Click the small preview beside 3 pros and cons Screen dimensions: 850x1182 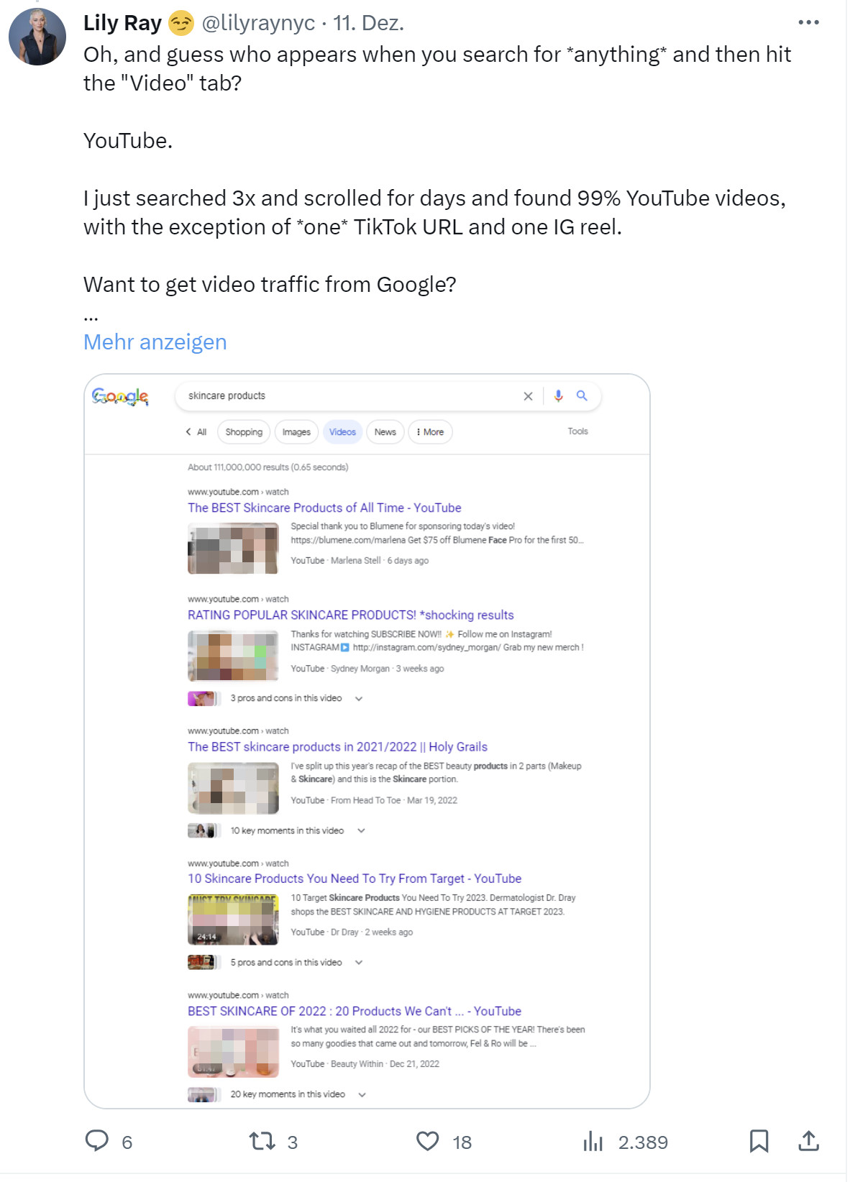(x=204, y=698)
